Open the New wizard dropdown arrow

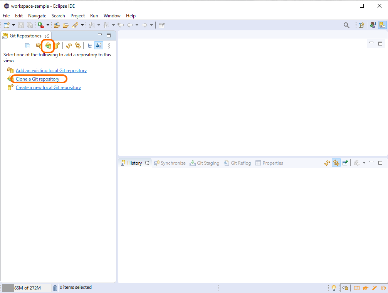(14, 25)
